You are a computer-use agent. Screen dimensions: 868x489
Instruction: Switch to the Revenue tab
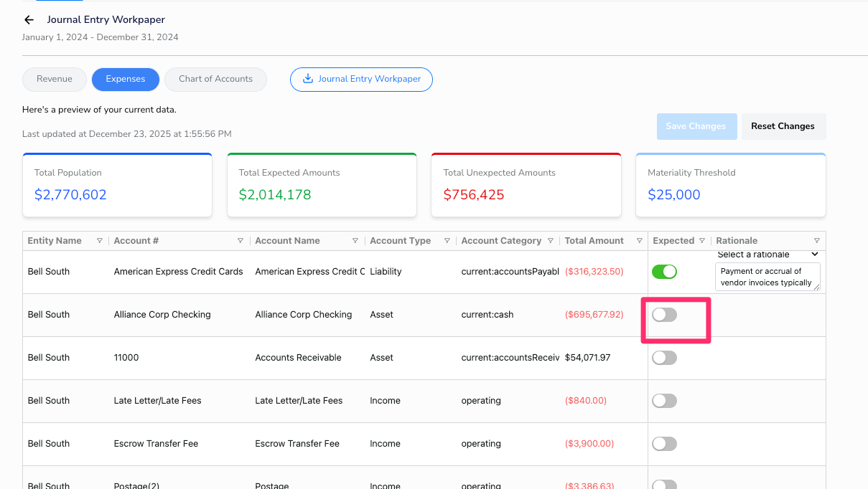pyautogui.click(x=55, y=79)
